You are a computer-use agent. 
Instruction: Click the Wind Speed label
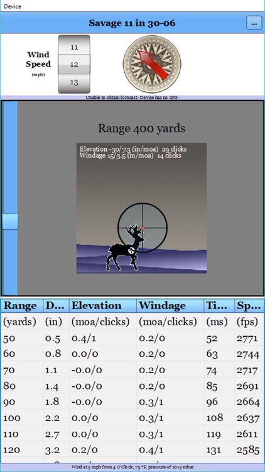tap(38, 59)
